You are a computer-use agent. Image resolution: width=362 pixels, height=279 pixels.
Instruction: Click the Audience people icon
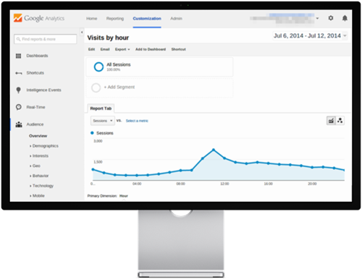click(x=19, y=124)
